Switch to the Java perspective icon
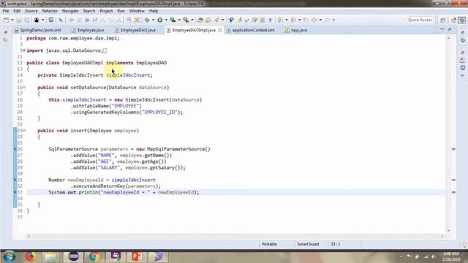This screenshot has width=468, height=263. click(462, 20)
